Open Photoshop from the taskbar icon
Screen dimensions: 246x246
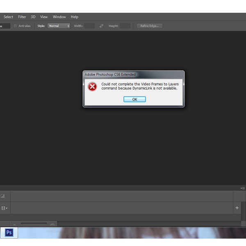tap(9, 232)
